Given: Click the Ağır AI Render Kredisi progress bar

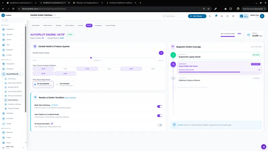Looking at the screenshot, I should 231,36.
